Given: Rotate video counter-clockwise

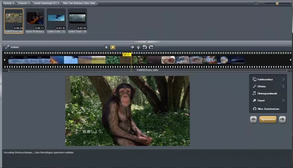Looking at the screenshot, I should click(x=145, y=47).
